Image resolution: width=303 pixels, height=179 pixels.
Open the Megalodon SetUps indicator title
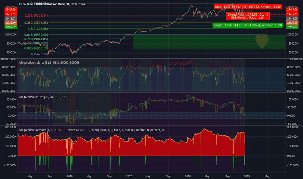click(x=44, y=97)
